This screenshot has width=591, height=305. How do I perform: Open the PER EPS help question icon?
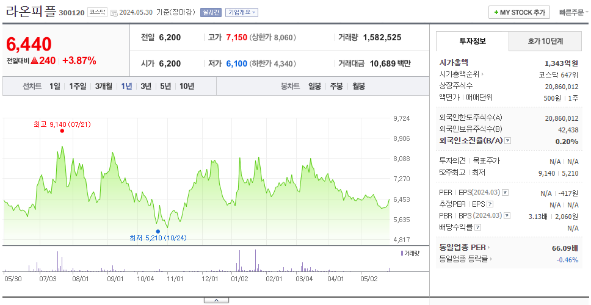click(506, 193)
